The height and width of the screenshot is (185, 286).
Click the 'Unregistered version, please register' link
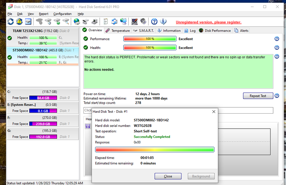[x=208, y=22]
